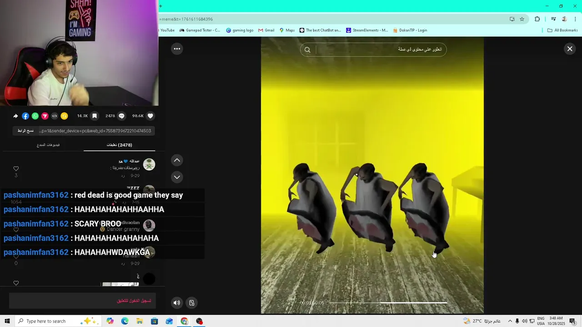Screen dimensions: 582x327
Task: Show hidden system tray icons
Action: [x=510, y=321]
